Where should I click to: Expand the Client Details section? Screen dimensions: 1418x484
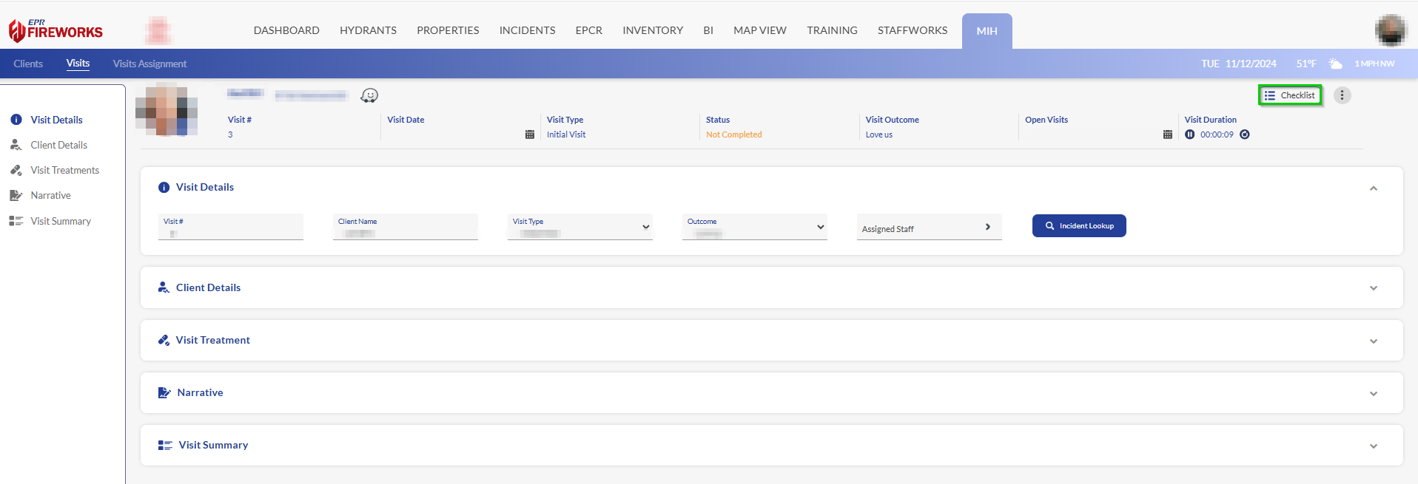(1373, 288)
